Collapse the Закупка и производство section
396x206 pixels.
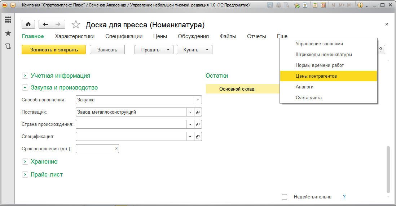pyautogui.click(x=25, y=87)
